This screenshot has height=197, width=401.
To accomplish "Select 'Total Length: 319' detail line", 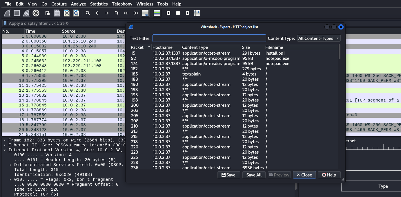I will (x=36, y=170).
